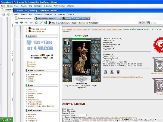
Task: Click the second gift badge icon
Action: [x=112, y=72]
